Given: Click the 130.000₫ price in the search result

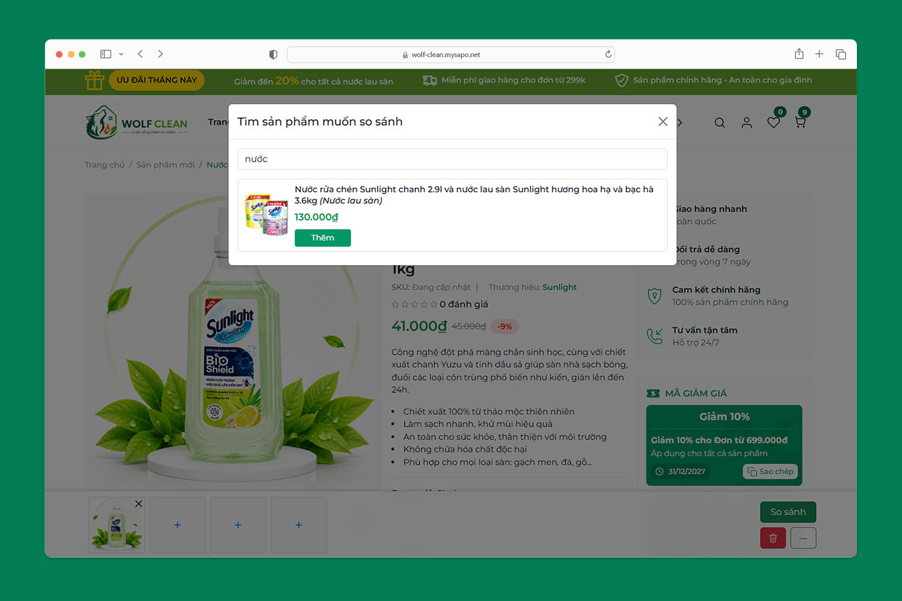Looking at the screenshot, I should 316,217.
